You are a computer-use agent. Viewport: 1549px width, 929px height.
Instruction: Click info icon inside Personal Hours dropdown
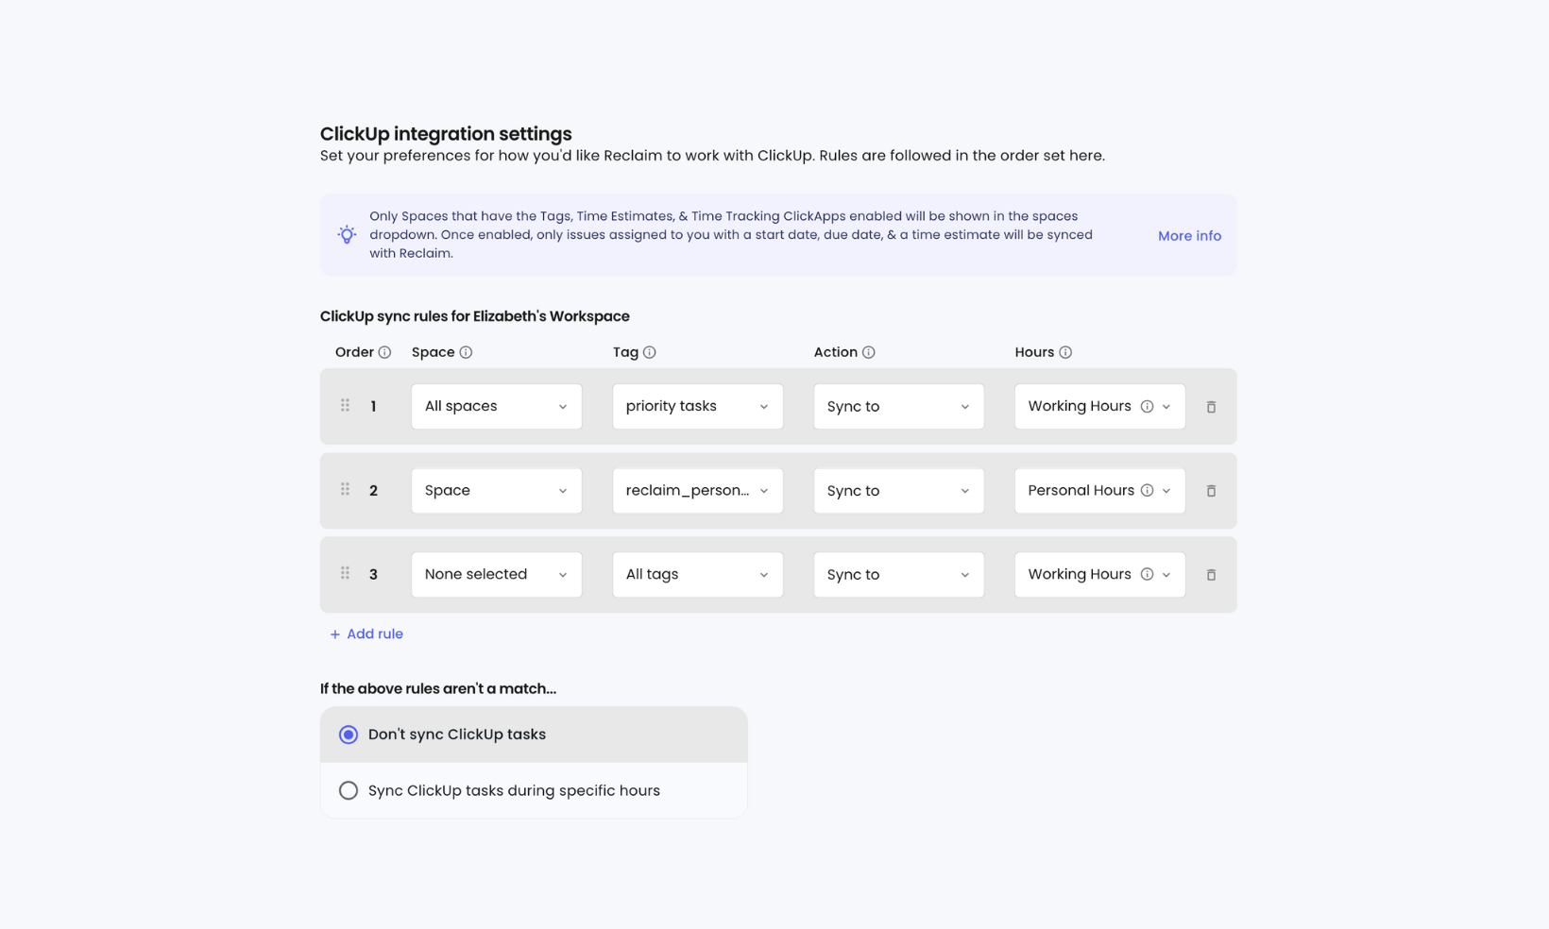[1147, 491]
